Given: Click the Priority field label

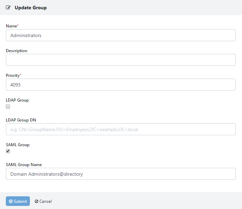Looking at the screenshot, I should (x=13, y=76).
